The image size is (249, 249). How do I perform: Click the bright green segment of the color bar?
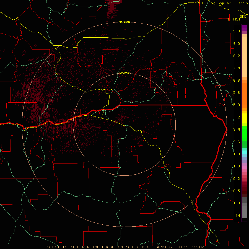244,133
